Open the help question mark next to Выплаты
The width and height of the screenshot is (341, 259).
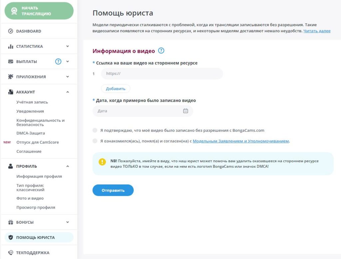[58, 62]
